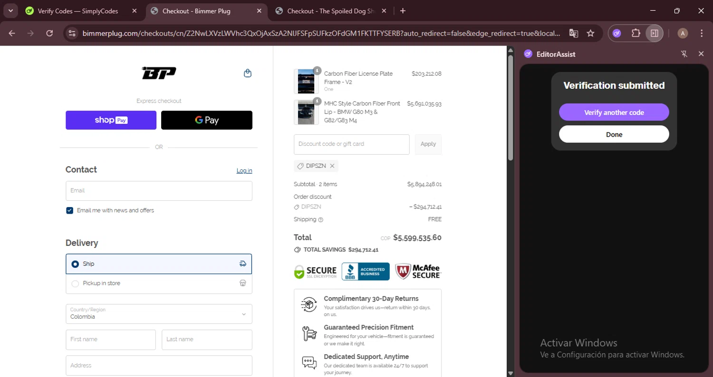Image resolution: width=713 pixels, height=377 pixels.
Task: Click the McAfee Secure badge
Action: 418,272
